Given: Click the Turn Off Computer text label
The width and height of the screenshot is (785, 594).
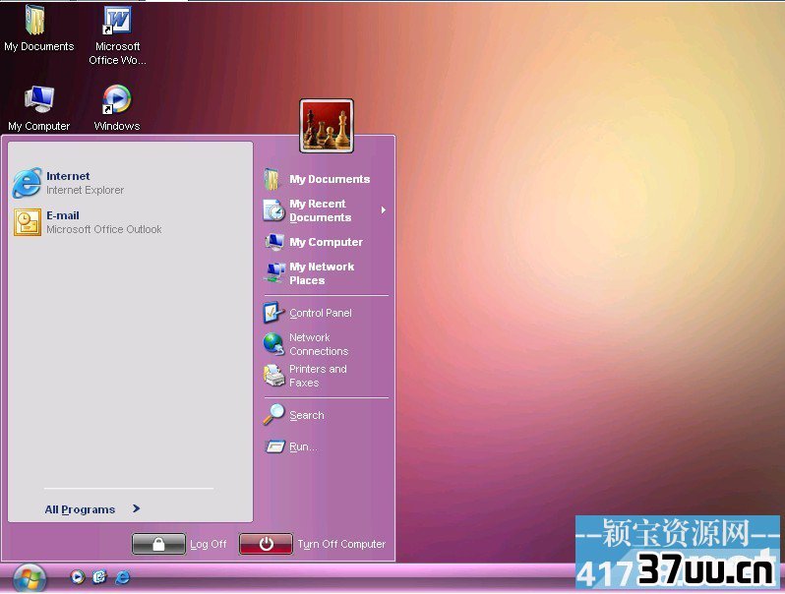Looking at the screenshot, I should coord(341,544).
